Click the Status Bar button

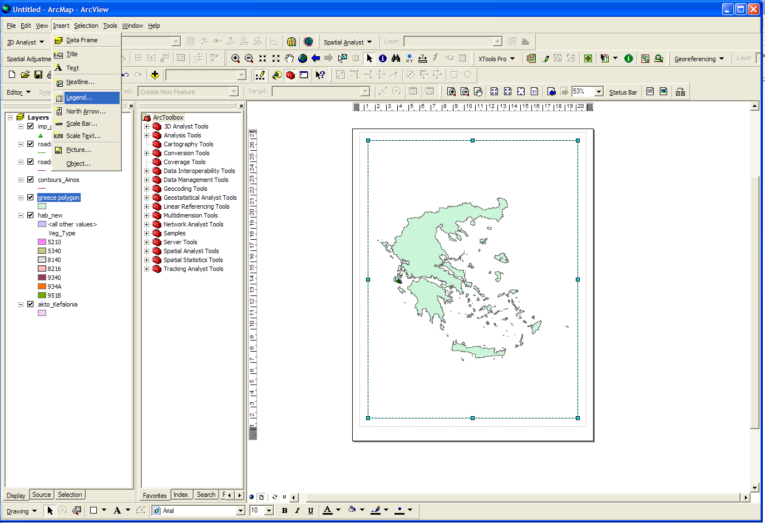[623, 92]
